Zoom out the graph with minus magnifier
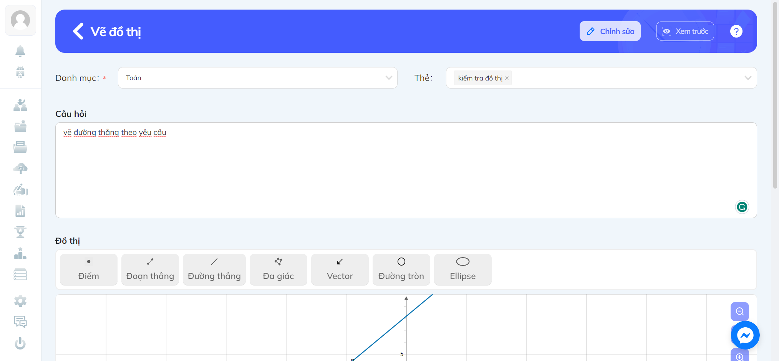Screen dimensions: 779x361 [740, 312]
